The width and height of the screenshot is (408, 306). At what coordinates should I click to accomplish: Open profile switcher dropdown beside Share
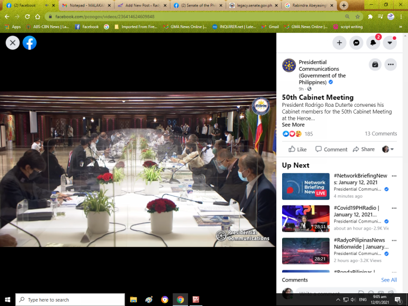click(388, 149)
